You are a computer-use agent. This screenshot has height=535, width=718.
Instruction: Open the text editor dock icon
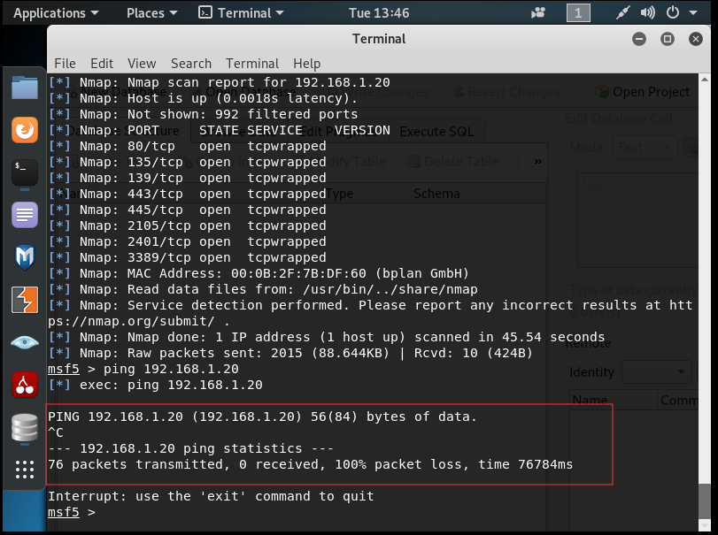pos(24,215)
